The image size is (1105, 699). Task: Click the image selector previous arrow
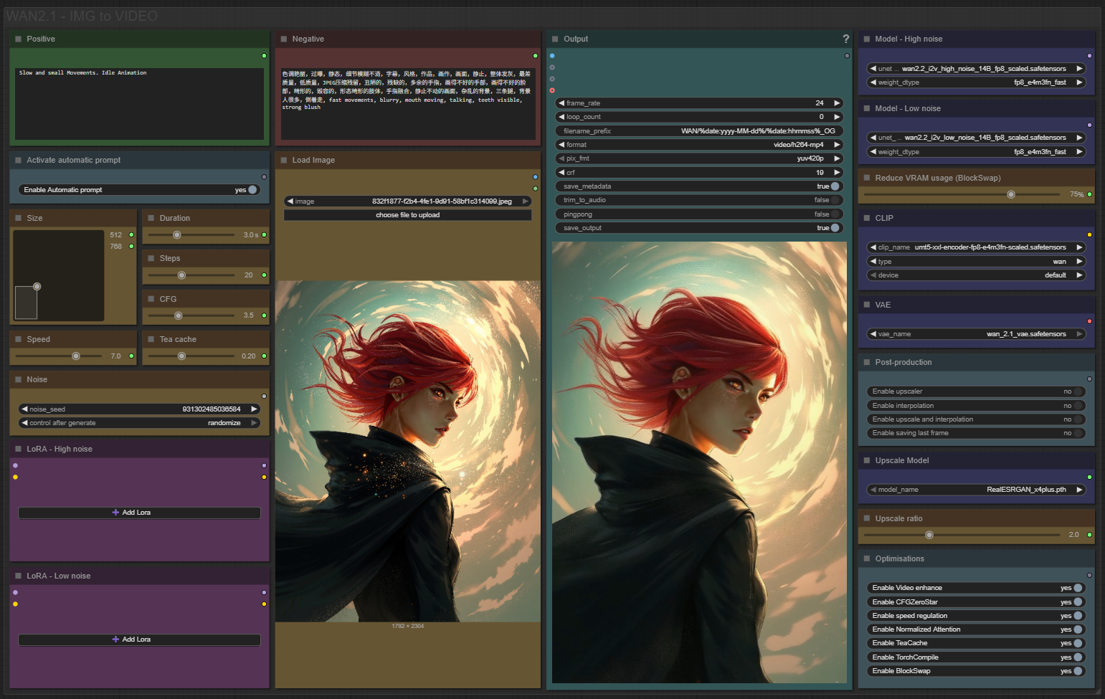290,201
